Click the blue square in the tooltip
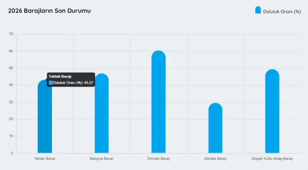This screenshot has height=170, width=308. coord(51,83)
